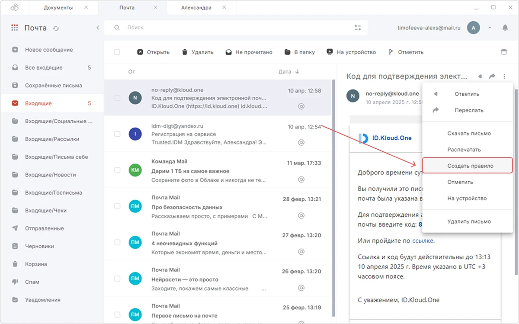This screenshot has height=324, width=519.
Task: Open search filter settings icon
Action: tap(358, 28)
